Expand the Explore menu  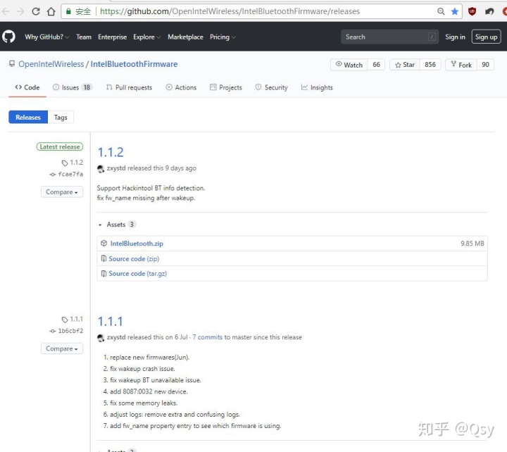coord(147,37)
